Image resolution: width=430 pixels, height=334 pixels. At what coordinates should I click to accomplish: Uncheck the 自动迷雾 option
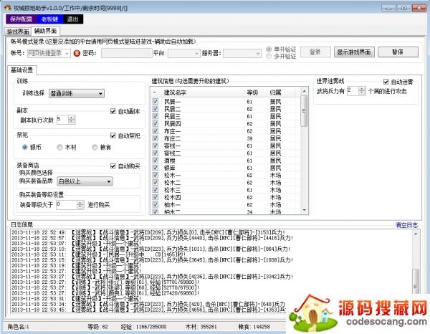click(386, 82)
